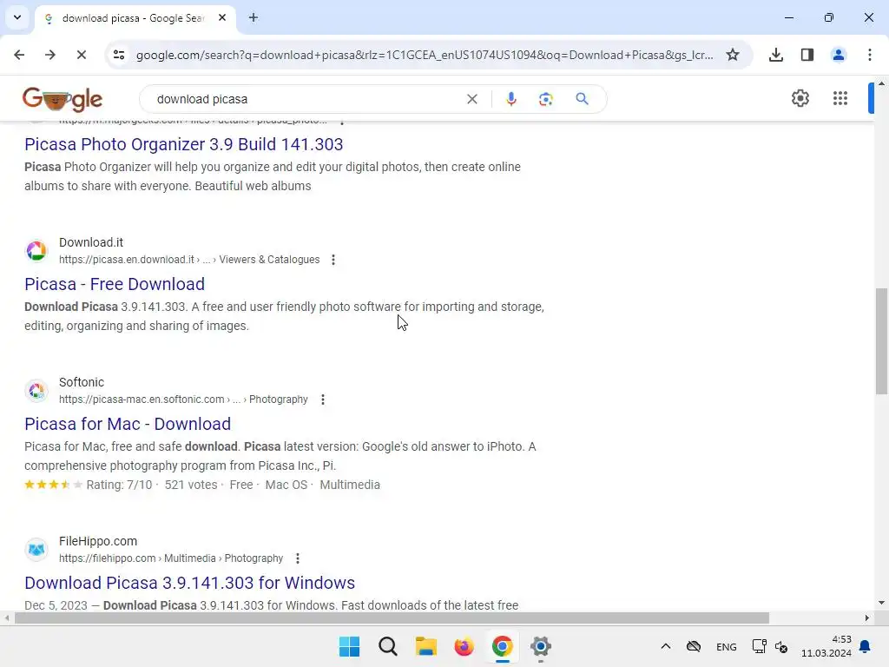Click the ENG language indicator
This screenshot has width=889, height=667.
tap(727, 646)
